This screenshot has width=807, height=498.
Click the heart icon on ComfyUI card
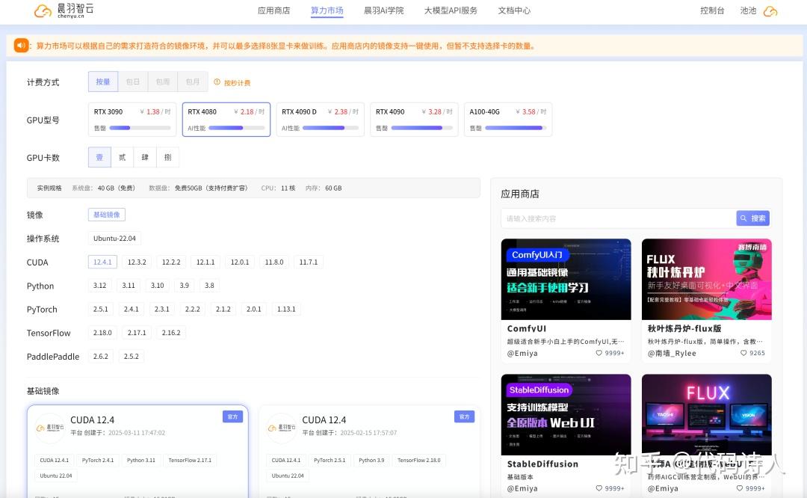(599, 353)
